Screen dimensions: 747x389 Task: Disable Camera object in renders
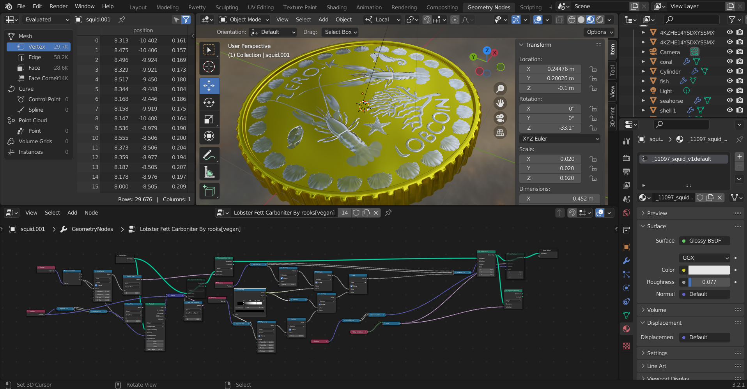(740, 52)
